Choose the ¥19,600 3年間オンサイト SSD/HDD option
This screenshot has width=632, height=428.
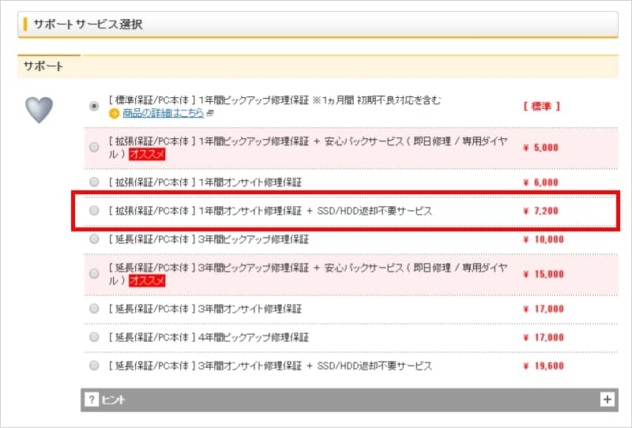pos(95,366)
